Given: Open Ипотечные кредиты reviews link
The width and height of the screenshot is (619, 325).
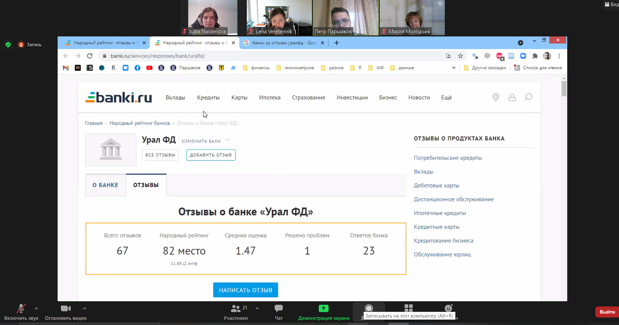Looking at the screenshot, I should point(440,213).
